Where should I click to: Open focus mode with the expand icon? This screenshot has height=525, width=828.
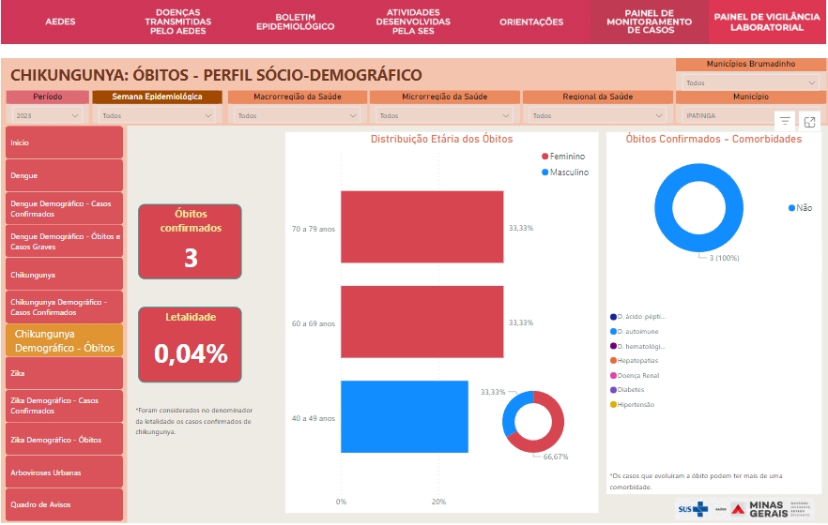coord(810,122)
